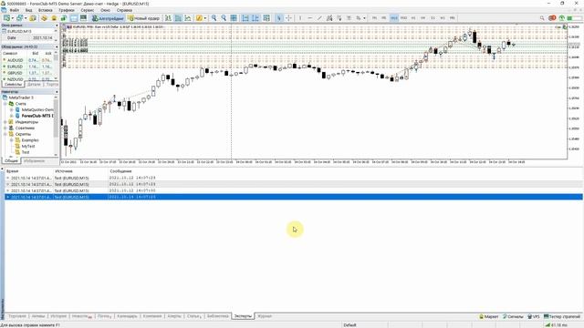Toggle chart shift icon
The height and width of the screenshot is (328, 584).
coord(255,18)
